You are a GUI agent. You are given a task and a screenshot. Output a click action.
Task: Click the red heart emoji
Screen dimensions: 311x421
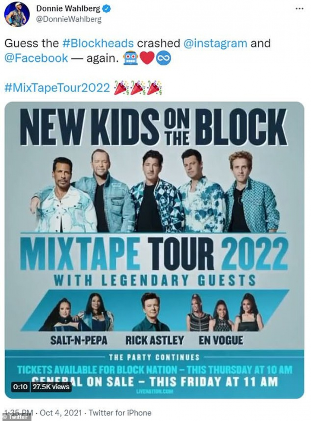click(x=147, y=58)
